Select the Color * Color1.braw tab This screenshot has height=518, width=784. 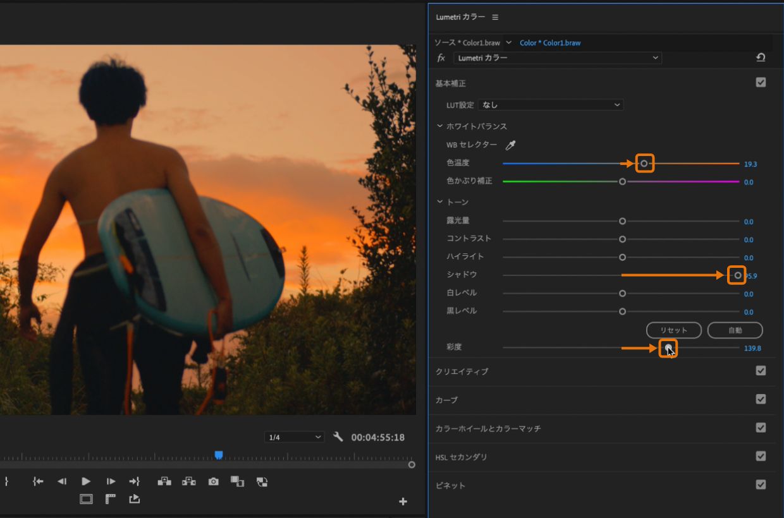click(x=549, y=43)
